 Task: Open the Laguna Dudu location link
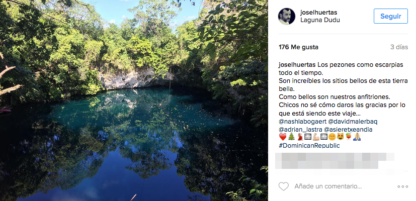320,20
